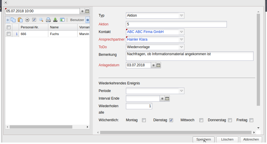Open the calendar picker for Anlagedatum
Viewport: 267px width, 144px height.
click(158, 65)
